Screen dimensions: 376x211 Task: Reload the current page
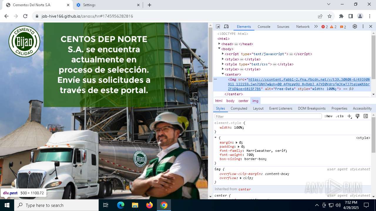click(x=25, y=16)
